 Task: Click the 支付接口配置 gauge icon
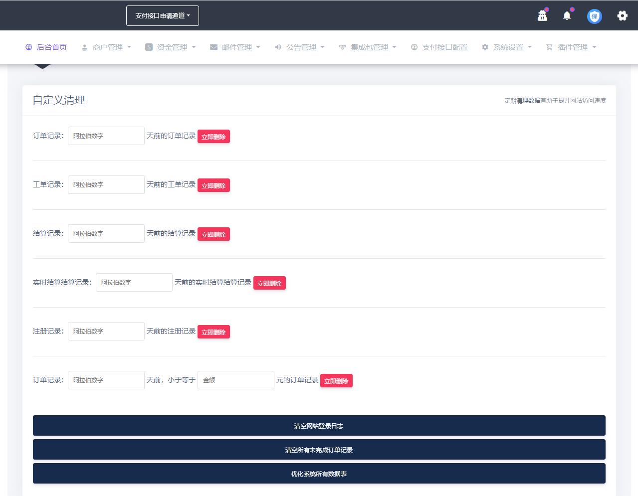[x=414, y=47]
